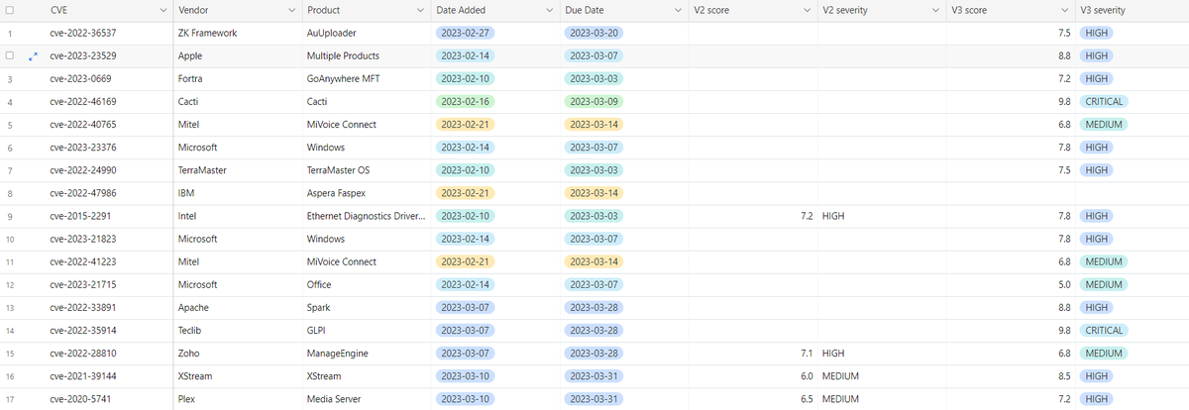Select the cve-2023-23376 cell

pyautogui.click(x=108, y=147)
